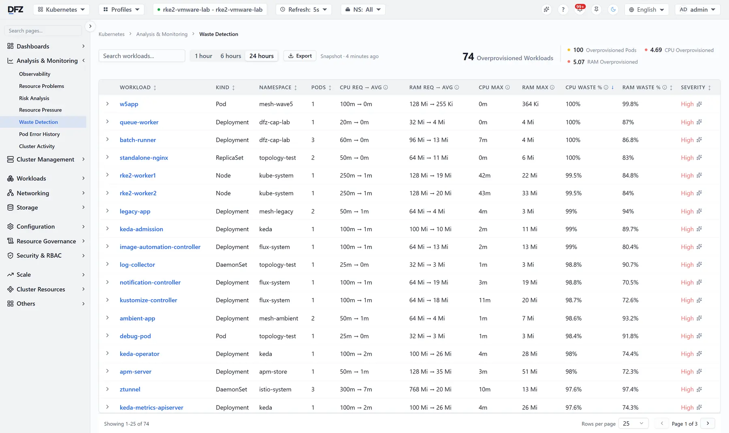The height and width of the screenshot is (433, 729).
Task: Sort by SEVERITY column arrows
Action: click(710, 88)
